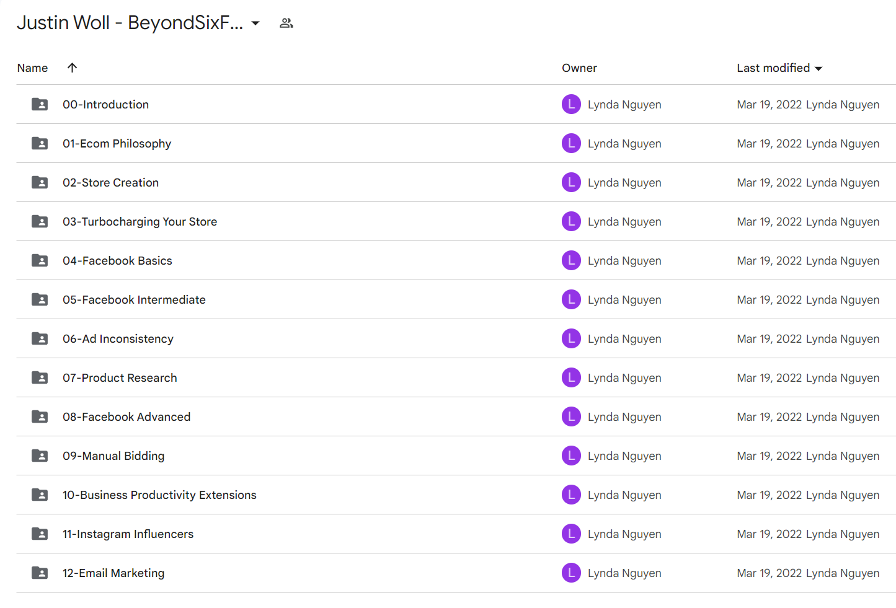Click owner avatar in 02-Store Creation row
Image resolution: width=896 pixels, height=608 pixels.
pos(571,182)
